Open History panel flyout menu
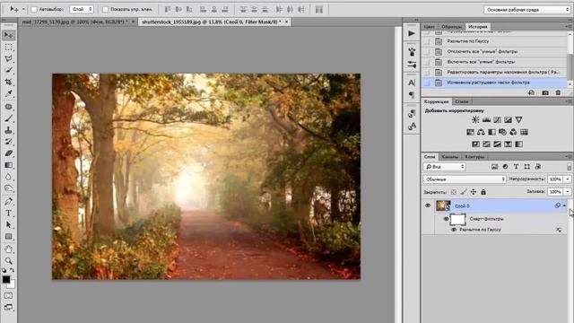This screenshot has height=323, width=574. coord(569,26)
